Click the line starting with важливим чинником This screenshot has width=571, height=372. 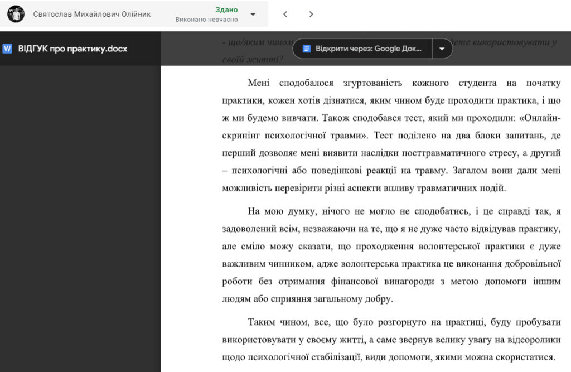click(x=390, y=264)
